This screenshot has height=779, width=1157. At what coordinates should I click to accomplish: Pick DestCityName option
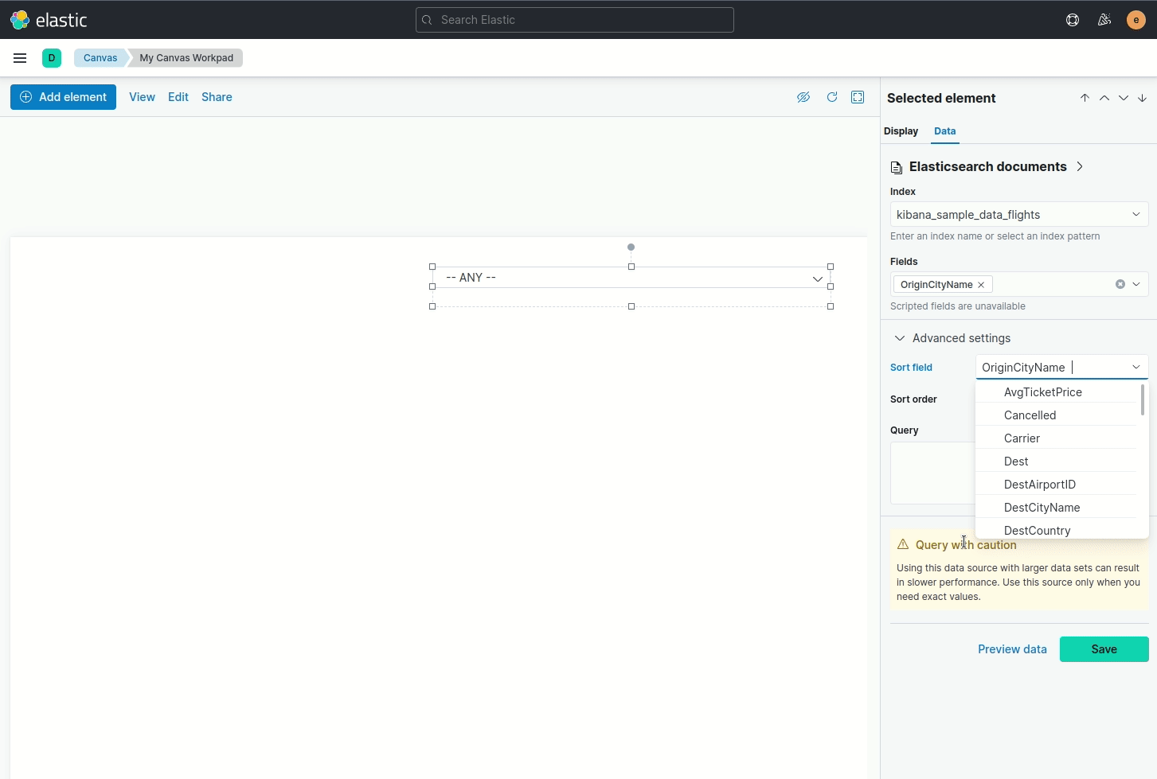[1057, 508]
